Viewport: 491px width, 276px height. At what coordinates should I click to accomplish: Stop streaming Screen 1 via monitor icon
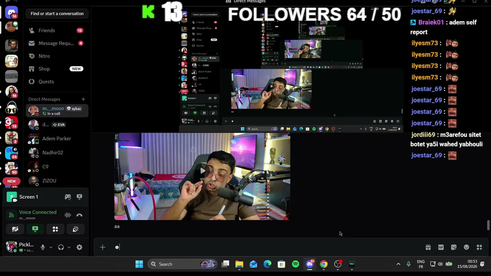[x=79, y=197]
